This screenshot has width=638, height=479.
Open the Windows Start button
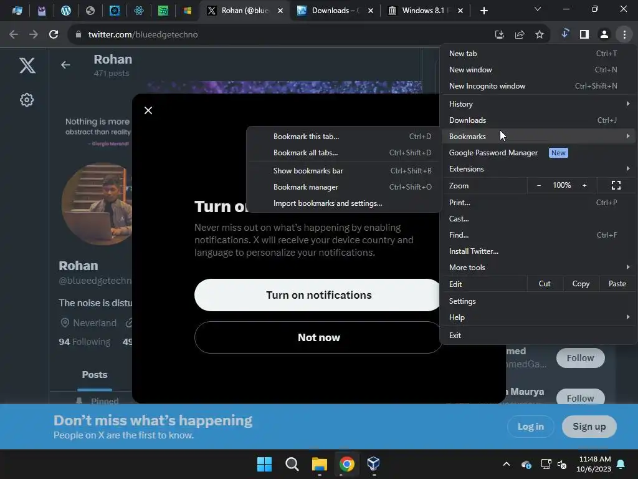pyautogui.click(x=264, y=464)
